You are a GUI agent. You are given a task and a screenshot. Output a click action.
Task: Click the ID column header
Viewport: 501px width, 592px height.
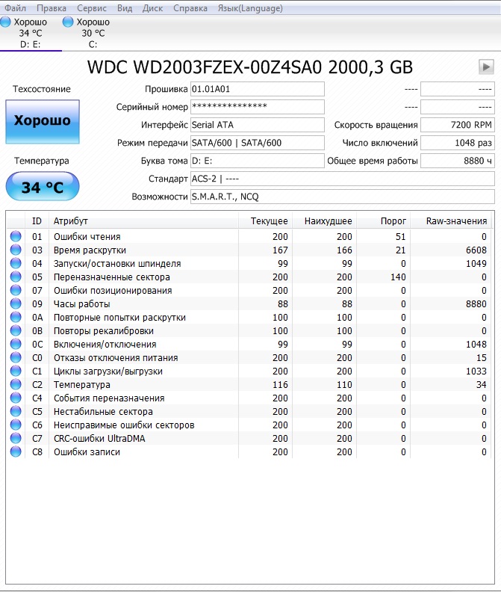point(37,221)
